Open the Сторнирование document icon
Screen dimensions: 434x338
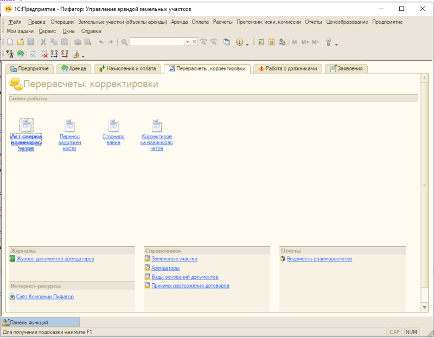113,126
